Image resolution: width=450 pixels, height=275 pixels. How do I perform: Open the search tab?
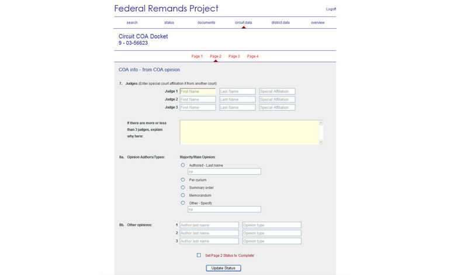tap(132, 22)
